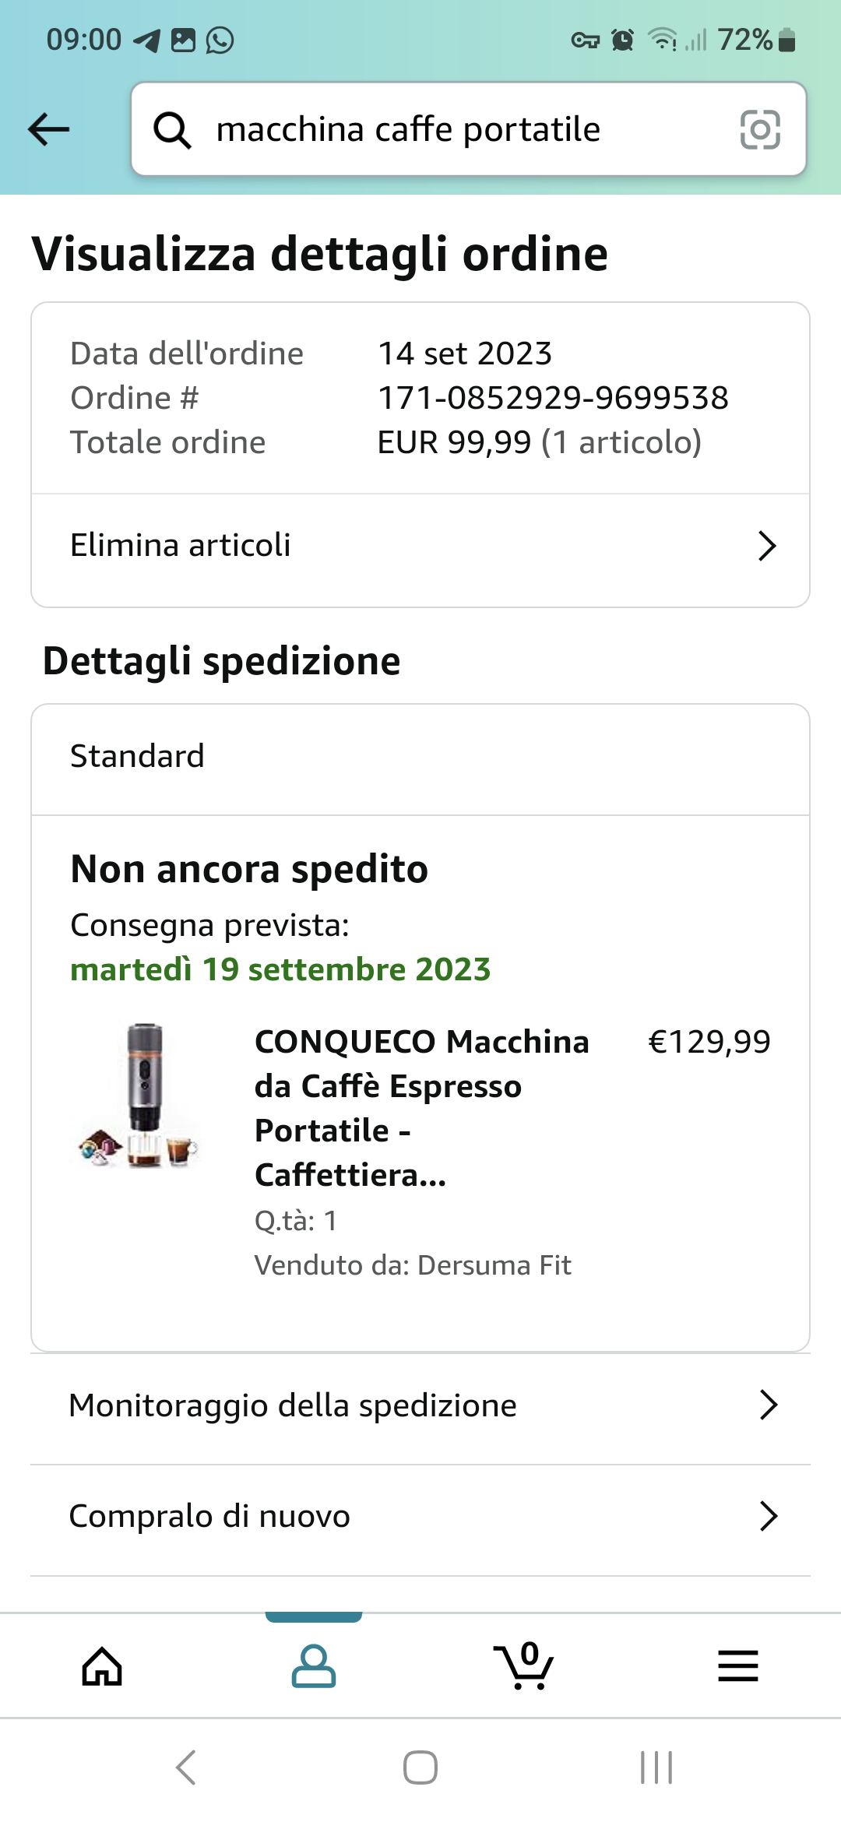Viewport: 841px width, 1822px height.
Task: Open the hamburger menu tab
Action: pos(737,1666)
